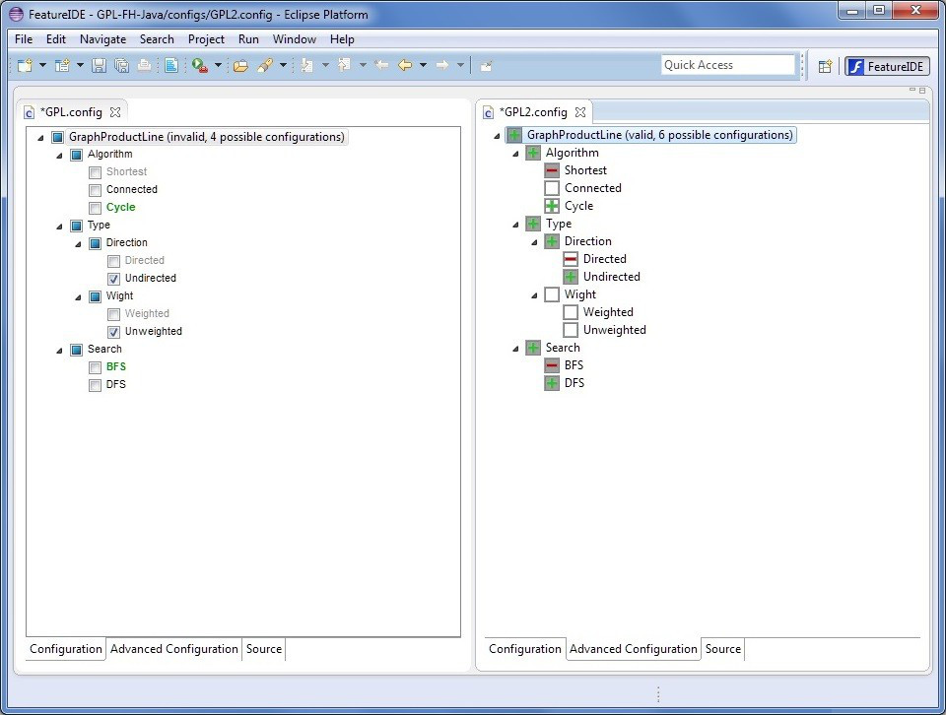Screen dimensions: 946x715
Task: Collapse the Search node in GPL.config
Action: 59,351
